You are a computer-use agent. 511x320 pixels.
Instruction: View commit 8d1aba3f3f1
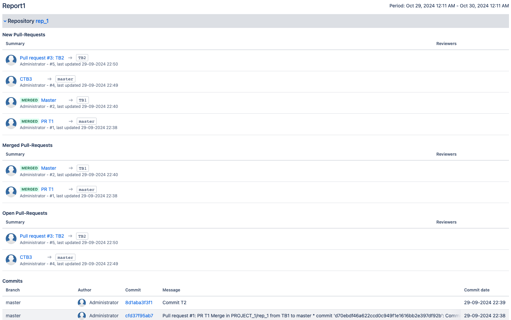pyautogui.click(x=139, y=303)
